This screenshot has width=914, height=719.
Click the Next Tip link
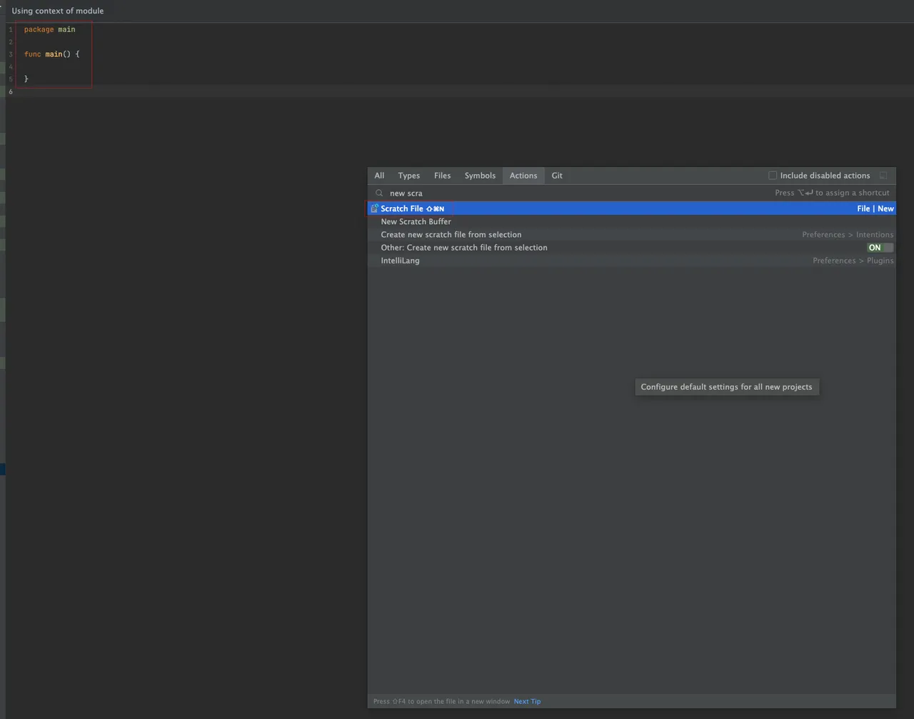tap(527, 701)
